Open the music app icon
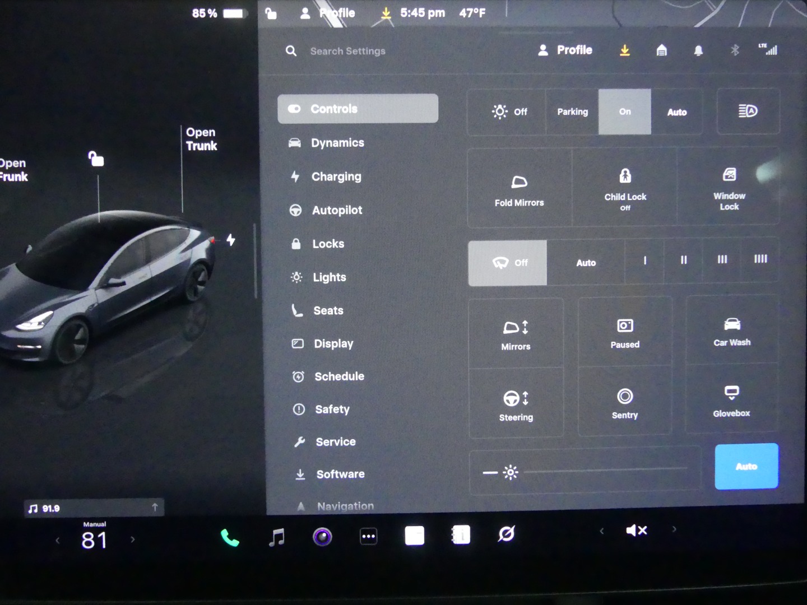Image resolution: width=807 pixels, height=605 pixels. coord(276,537)
